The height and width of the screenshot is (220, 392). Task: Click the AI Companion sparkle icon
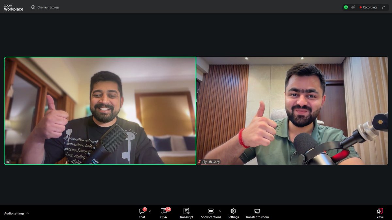coord(354,7)
